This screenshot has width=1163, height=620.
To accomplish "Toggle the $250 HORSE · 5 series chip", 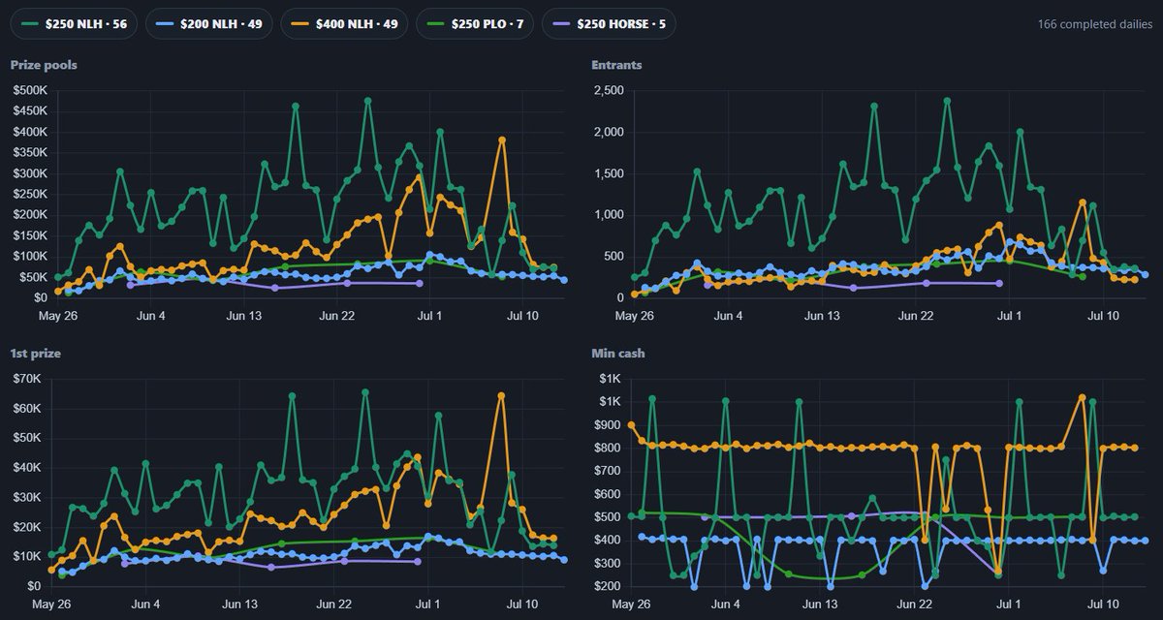I will pos(610,23).
